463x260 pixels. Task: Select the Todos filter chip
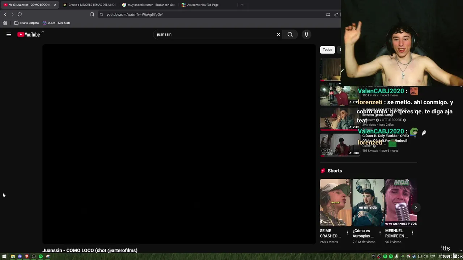(327, 49)
